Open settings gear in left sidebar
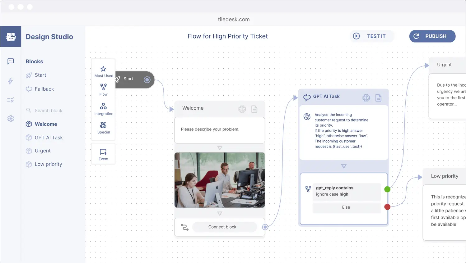466x263 pixels. tap(11, 119)
